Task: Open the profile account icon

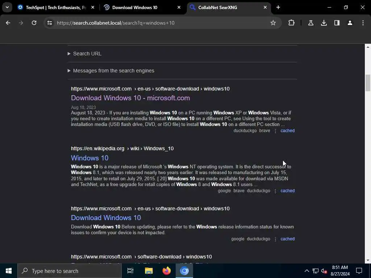Action: pos(350,23)
